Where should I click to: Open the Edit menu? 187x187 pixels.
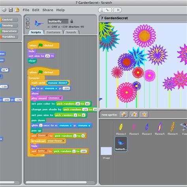tap(36, 10)
